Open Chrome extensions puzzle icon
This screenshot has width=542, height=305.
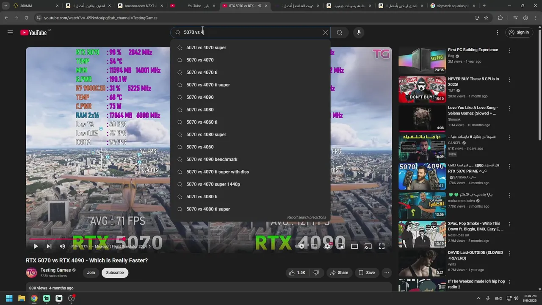[500, 18]
